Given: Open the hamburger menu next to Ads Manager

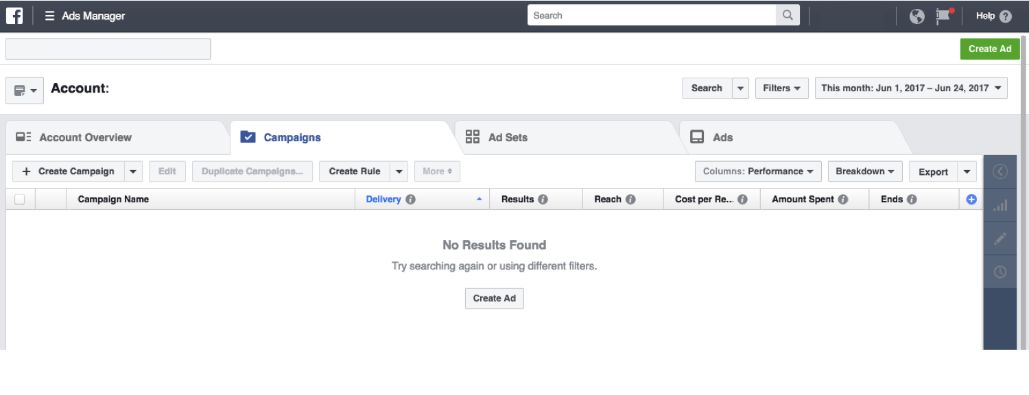Looking at the screenshot, I should [x=49, y=15].
